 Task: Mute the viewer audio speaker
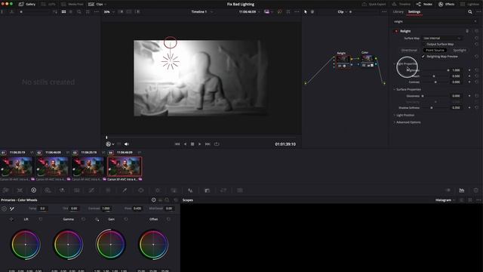point(126,144)
